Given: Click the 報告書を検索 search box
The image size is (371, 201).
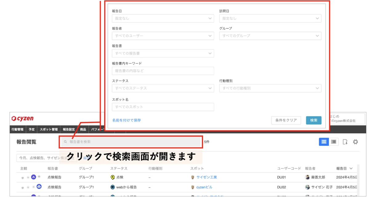Looking at the screenshot, I should pos(131,142).
